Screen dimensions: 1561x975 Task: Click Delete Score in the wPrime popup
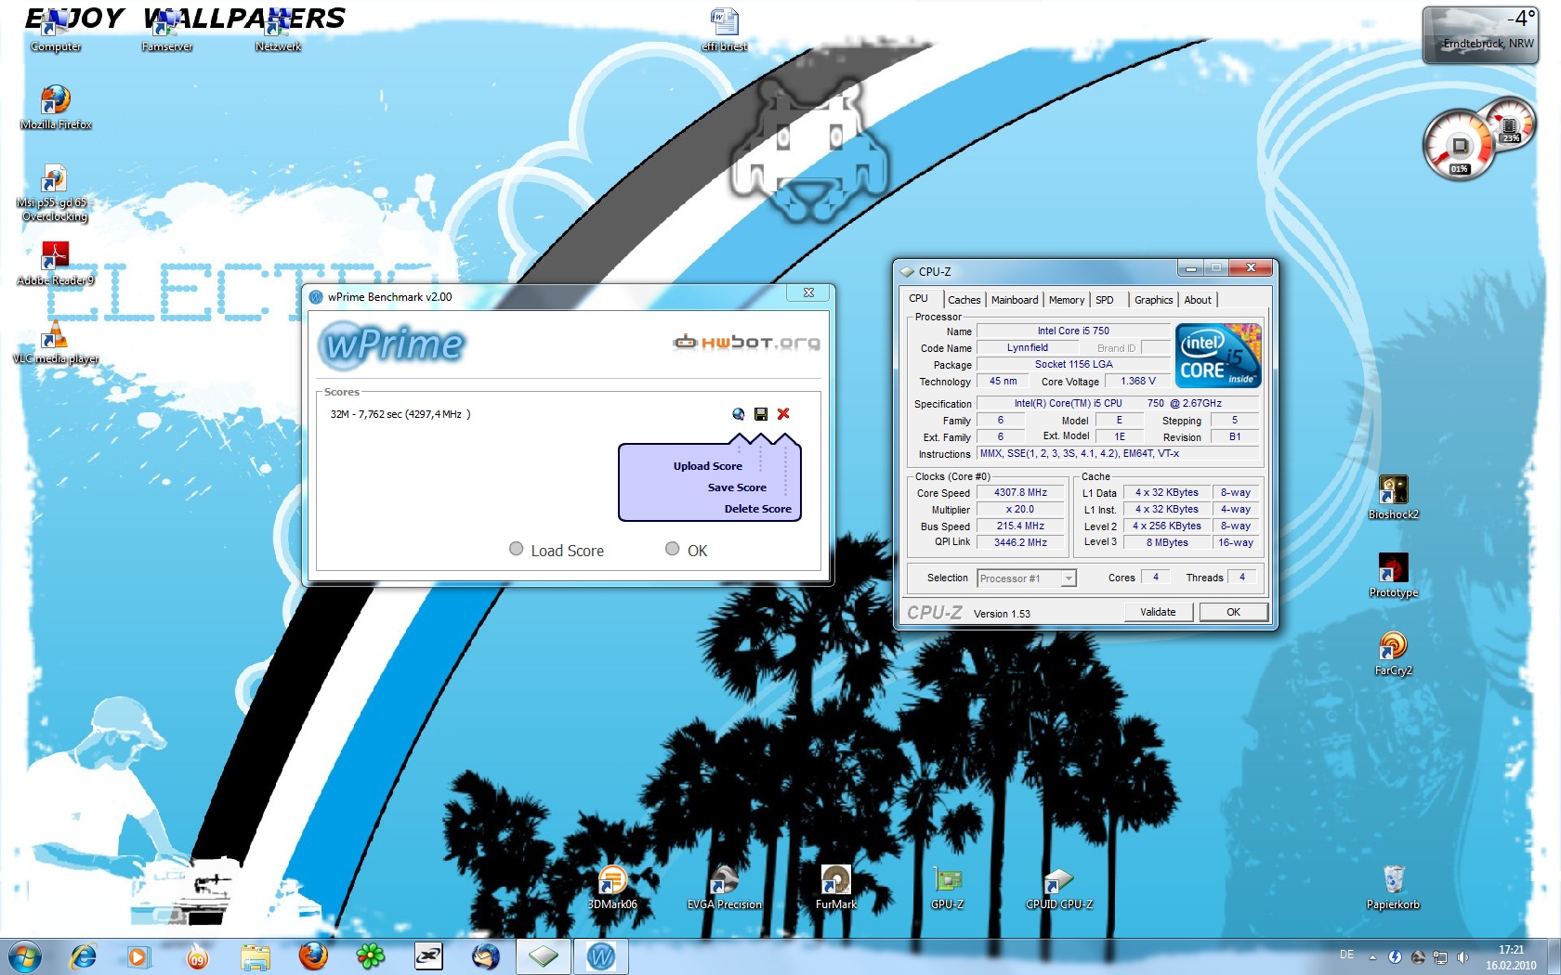(x=757, y=509)
